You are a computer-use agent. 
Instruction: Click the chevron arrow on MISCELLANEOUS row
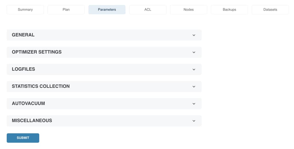click(194, 121)
